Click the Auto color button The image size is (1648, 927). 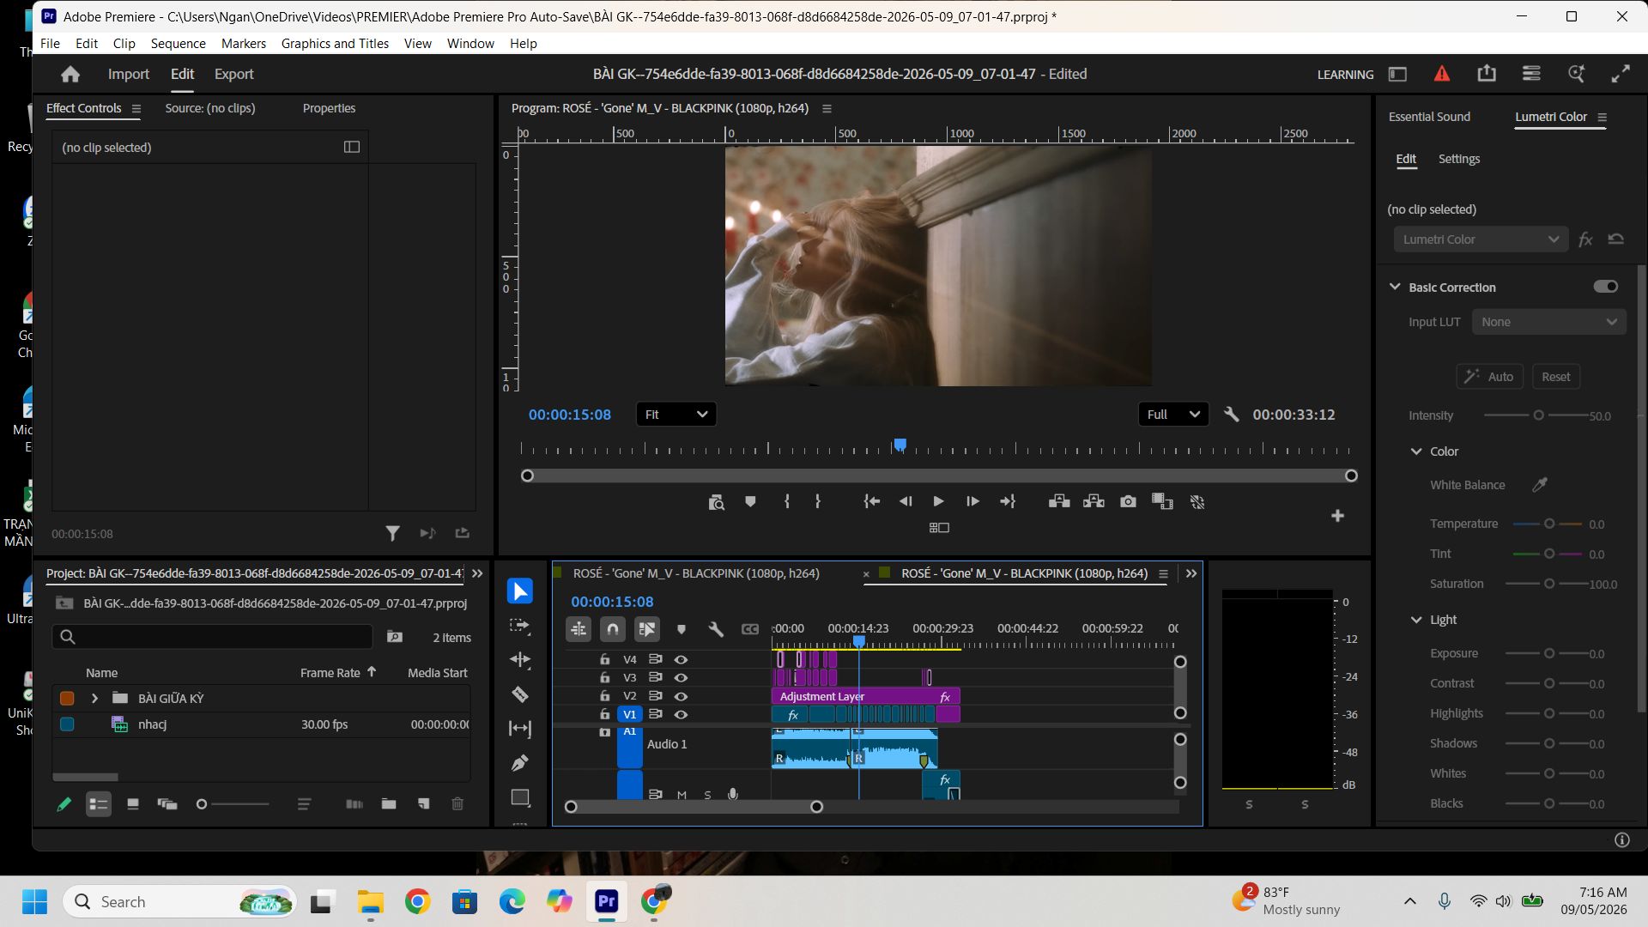(x=1489, y=377)
